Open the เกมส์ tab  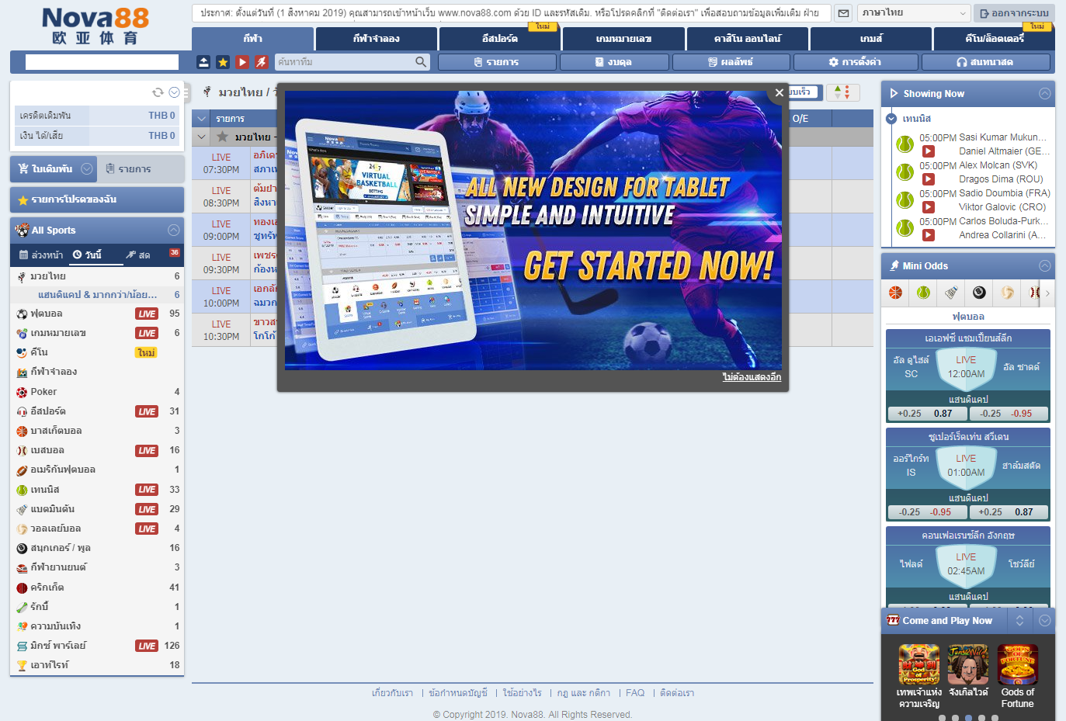pyautogui.click(x=871, y=39)
